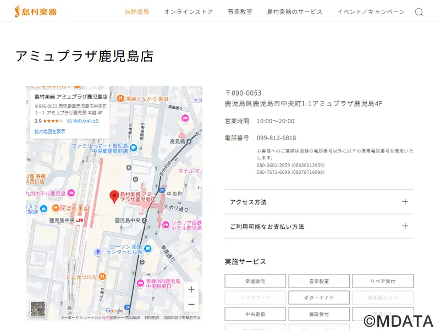The image size is (440, 330).
Task: Click the キーボード ショートカット map link
Action: pyautogui.click(x=82, y=318)
